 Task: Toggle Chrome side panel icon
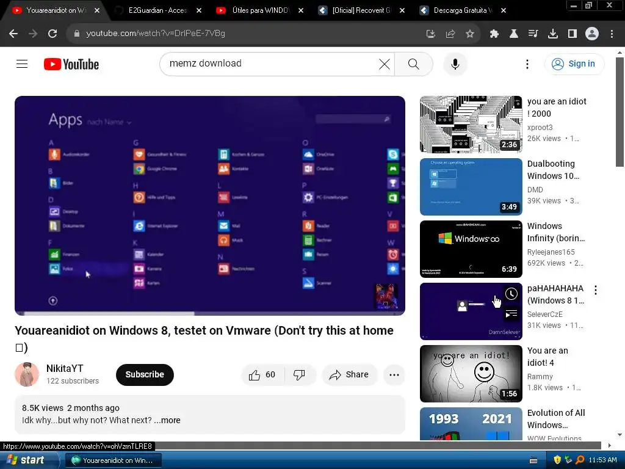(x=573, y=34)
